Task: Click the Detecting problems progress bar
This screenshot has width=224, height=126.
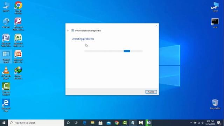Action: tap(113, 51)
